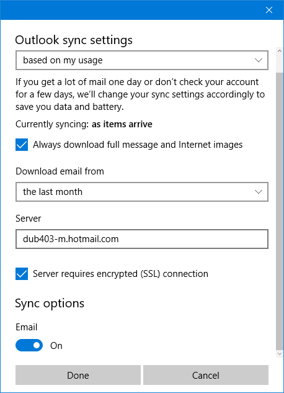284x393 pixels.
Task: Click the Done button
Action: [x=78, y=375]
